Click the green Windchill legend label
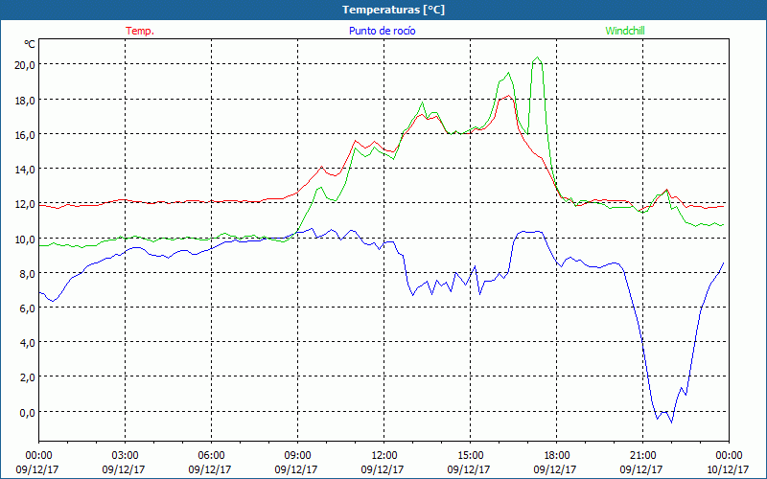The height and width of the screenshot is (479, 767). point(625,31)
